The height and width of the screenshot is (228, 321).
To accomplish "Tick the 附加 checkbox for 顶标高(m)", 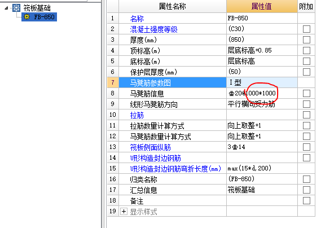I will click(306, 50).
